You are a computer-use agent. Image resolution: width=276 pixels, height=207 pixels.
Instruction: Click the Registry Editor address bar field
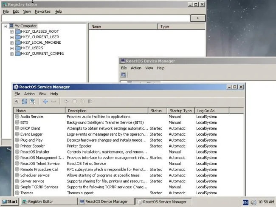click(96, 18)
